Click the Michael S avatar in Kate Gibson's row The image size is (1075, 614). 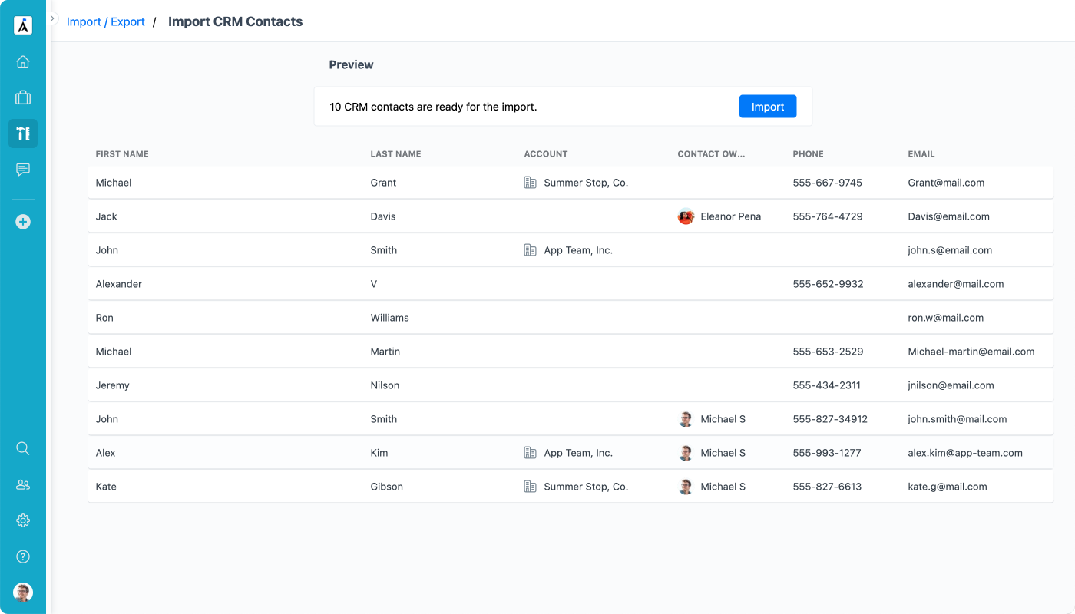point(686,487)
